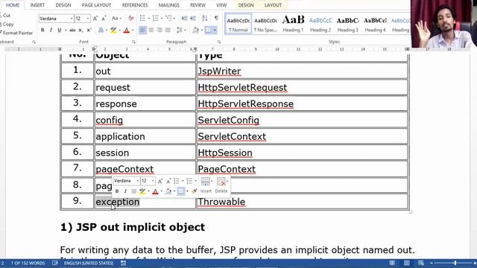The width and height of the screenshot is (477, 268).
Task: Decrease indent using ribbon icon
Action: [184, 18]
